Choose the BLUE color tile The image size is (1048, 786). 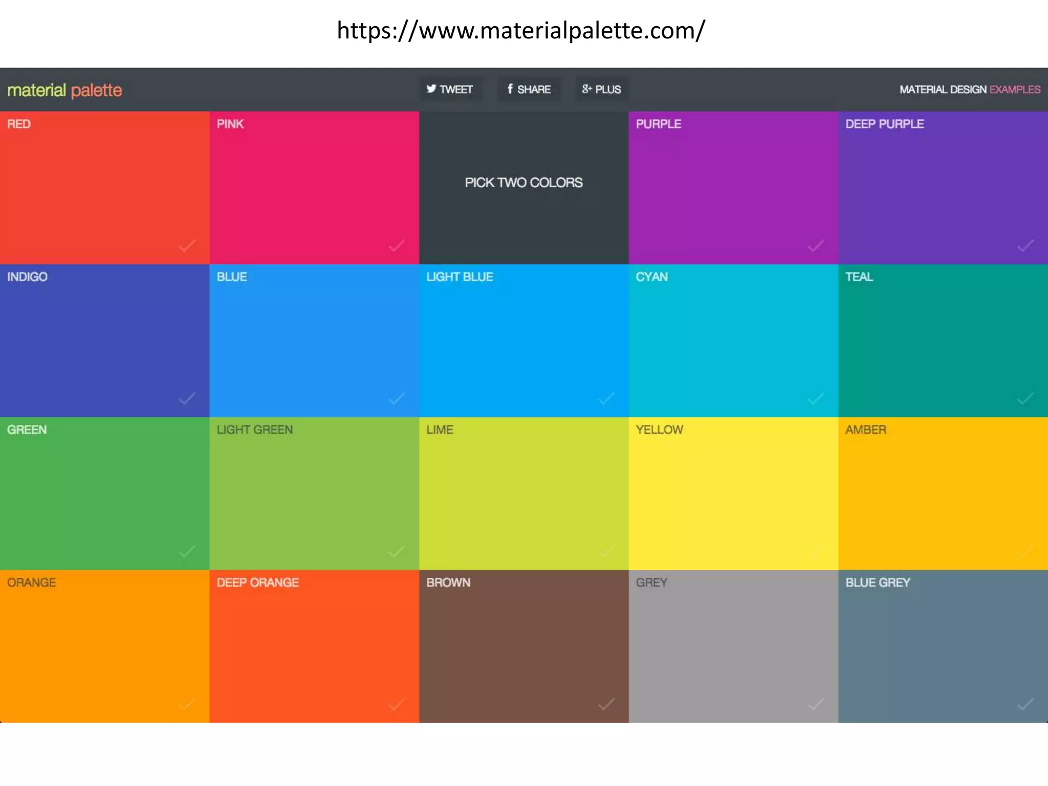coord(314,341)
